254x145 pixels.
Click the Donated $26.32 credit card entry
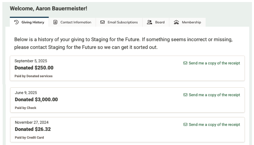tap(101, 130)
